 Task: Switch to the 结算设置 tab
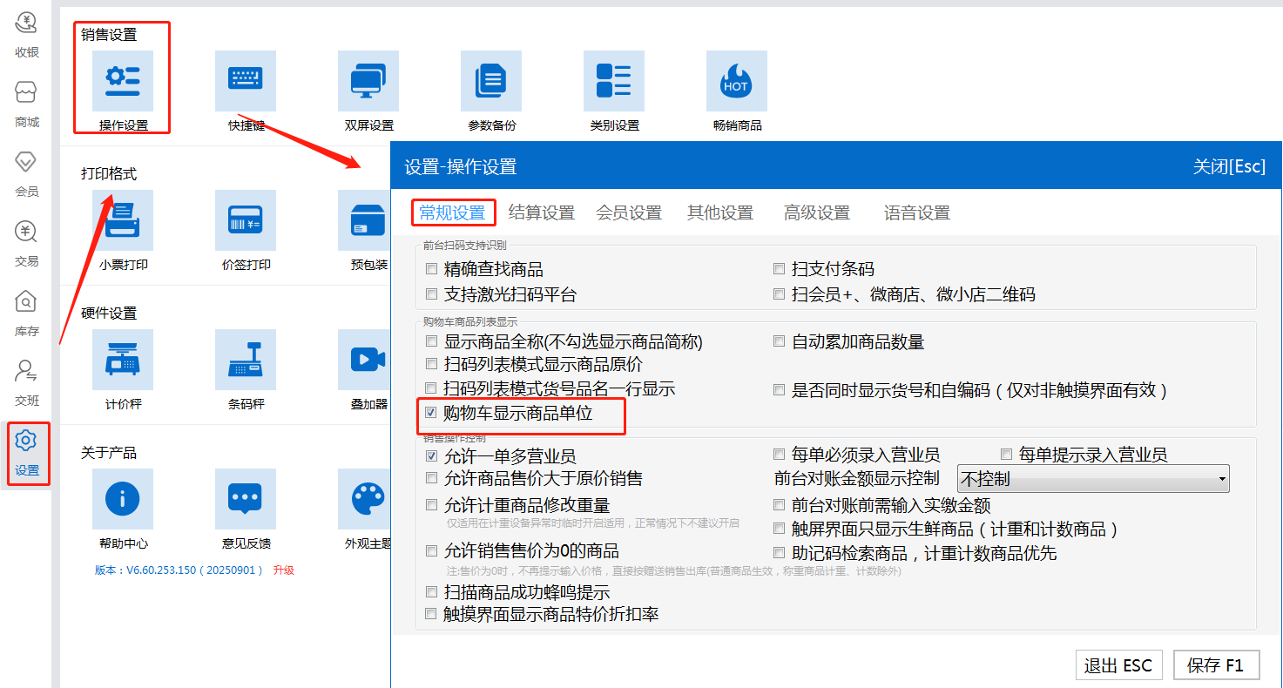(x=541, y=212)
